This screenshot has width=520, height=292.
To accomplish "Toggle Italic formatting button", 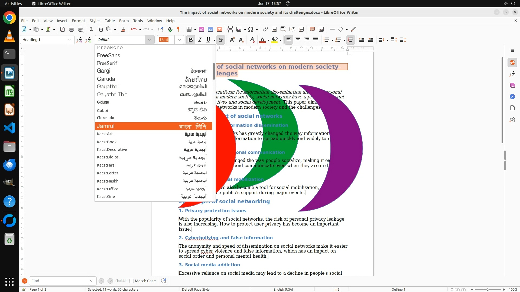I will pos(200,40).
